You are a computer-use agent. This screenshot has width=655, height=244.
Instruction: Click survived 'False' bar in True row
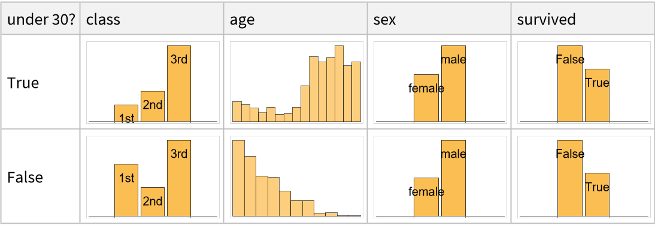coord(569,84)
